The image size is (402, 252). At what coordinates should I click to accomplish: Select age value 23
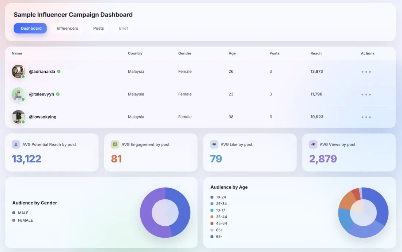click(x=231, y=94)
